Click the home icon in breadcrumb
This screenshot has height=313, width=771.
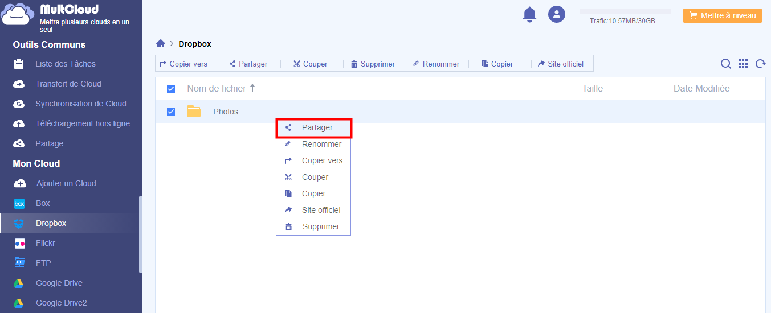[x=161, y=44]
